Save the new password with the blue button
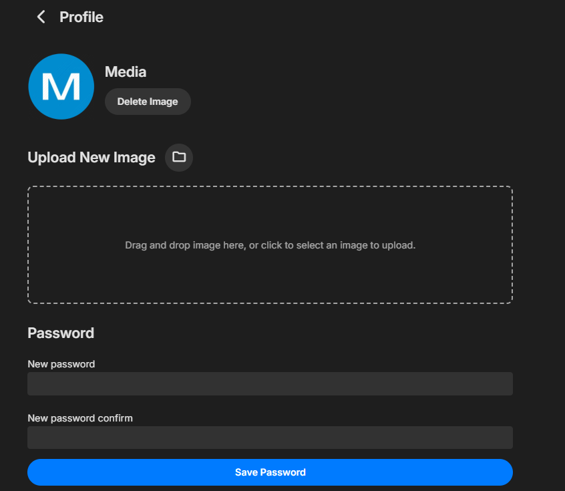Image resolution: width=565 pixels, height=491 pixels. [270, 472]
